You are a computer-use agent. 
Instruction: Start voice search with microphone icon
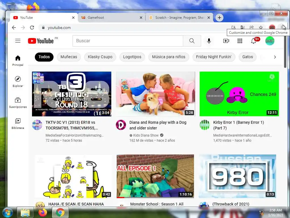[209, 41]
